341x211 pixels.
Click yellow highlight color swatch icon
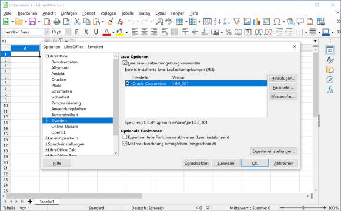coord(120,32)
